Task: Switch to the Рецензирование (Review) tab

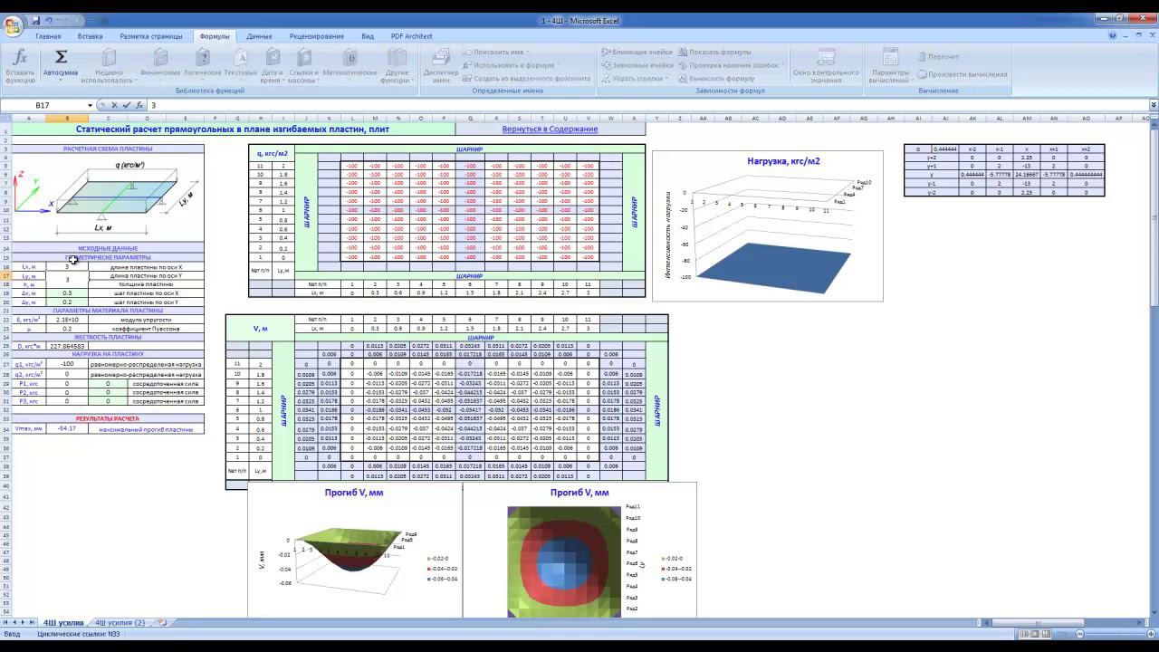Action: point(317,36)
